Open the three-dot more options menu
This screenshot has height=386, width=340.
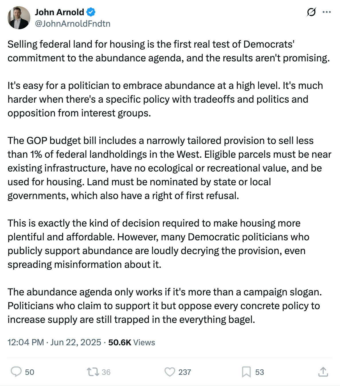327,12
